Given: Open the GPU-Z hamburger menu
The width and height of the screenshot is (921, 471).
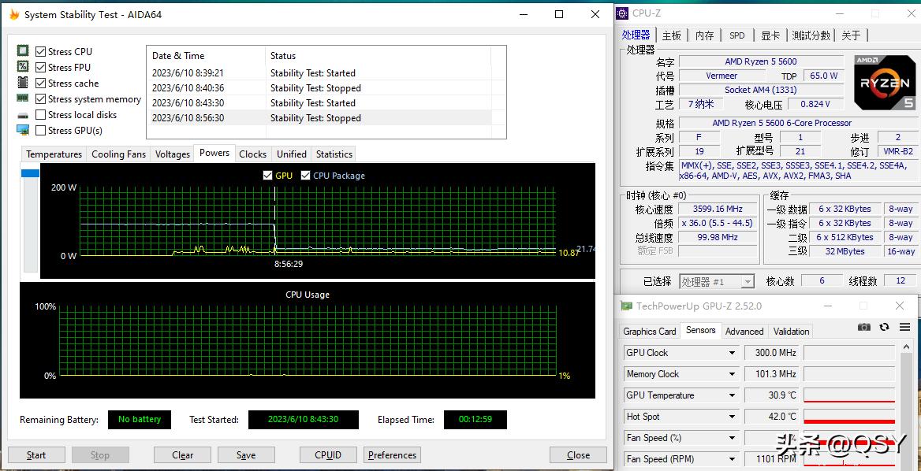Looking at the screenshot, I should pos(904,327).
